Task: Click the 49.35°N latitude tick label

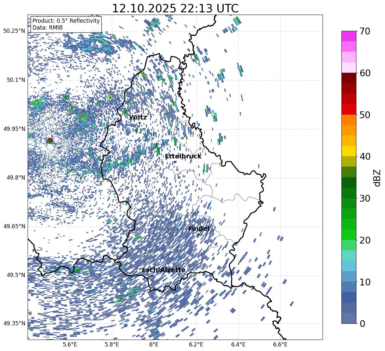Action: 14,323
